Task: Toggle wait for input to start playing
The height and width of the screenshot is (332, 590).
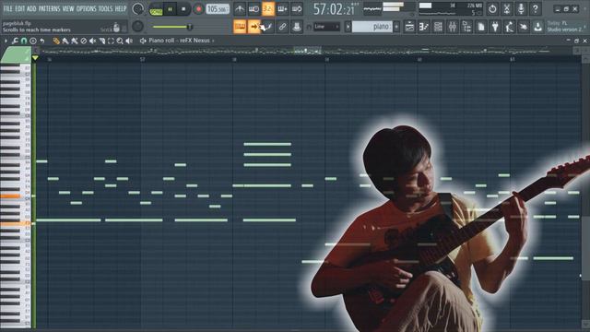Action: point(254,8)
